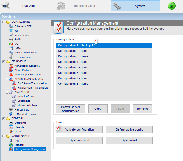Click the Copy button
The image size is (183, 161).
pos(98,109)
